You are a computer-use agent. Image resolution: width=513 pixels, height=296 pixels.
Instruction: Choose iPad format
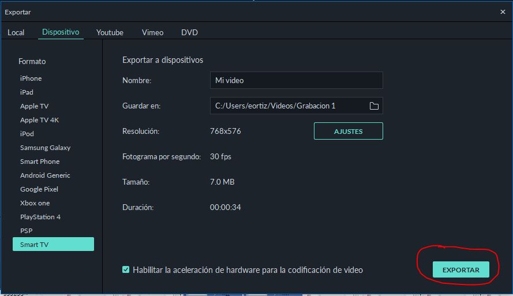(x=27, y=92)
